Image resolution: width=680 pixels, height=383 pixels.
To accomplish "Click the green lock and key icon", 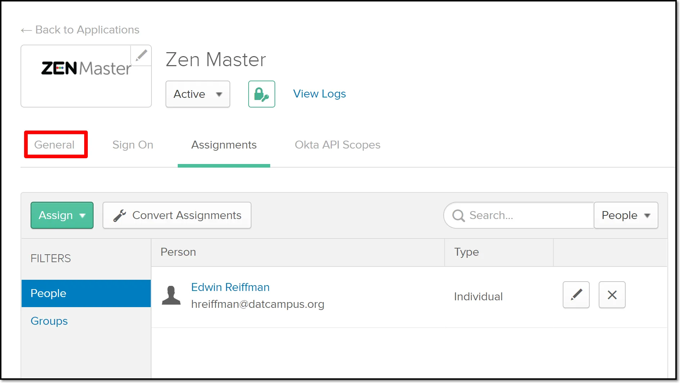I will (x=262, y=94).
